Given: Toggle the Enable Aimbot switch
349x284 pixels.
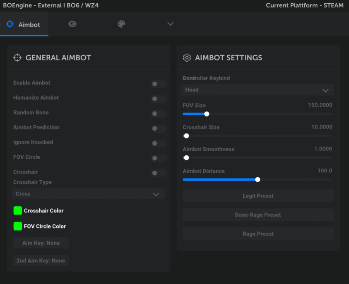Looking at the screenshot, I should point(158,84).
